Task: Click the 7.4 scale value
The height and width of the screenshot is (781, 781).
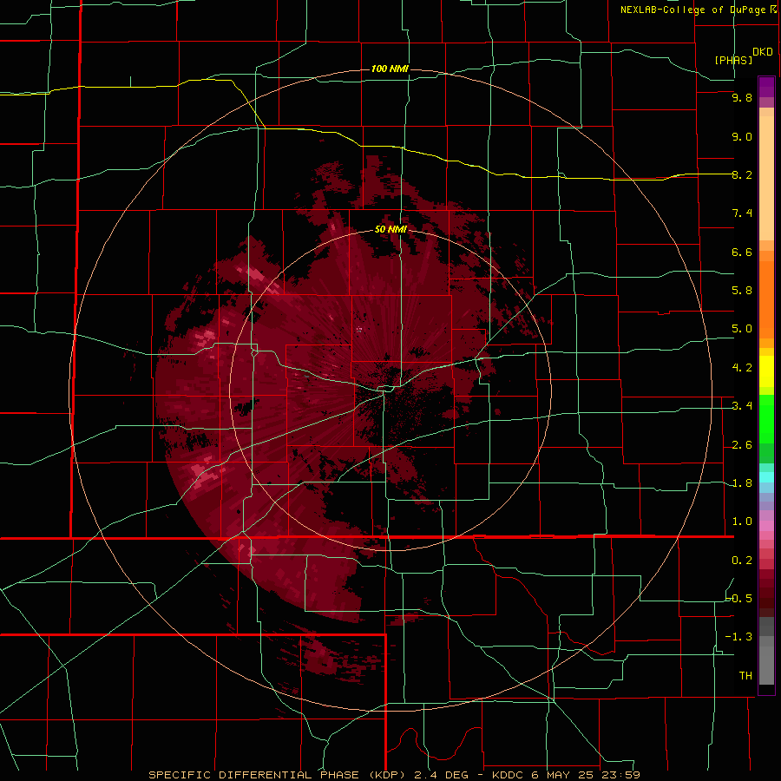Action: coord(742,213)
